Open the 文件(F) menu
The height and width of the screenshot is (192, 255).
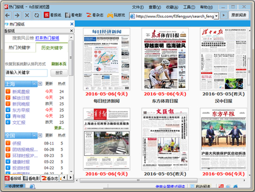click(138, 7)
